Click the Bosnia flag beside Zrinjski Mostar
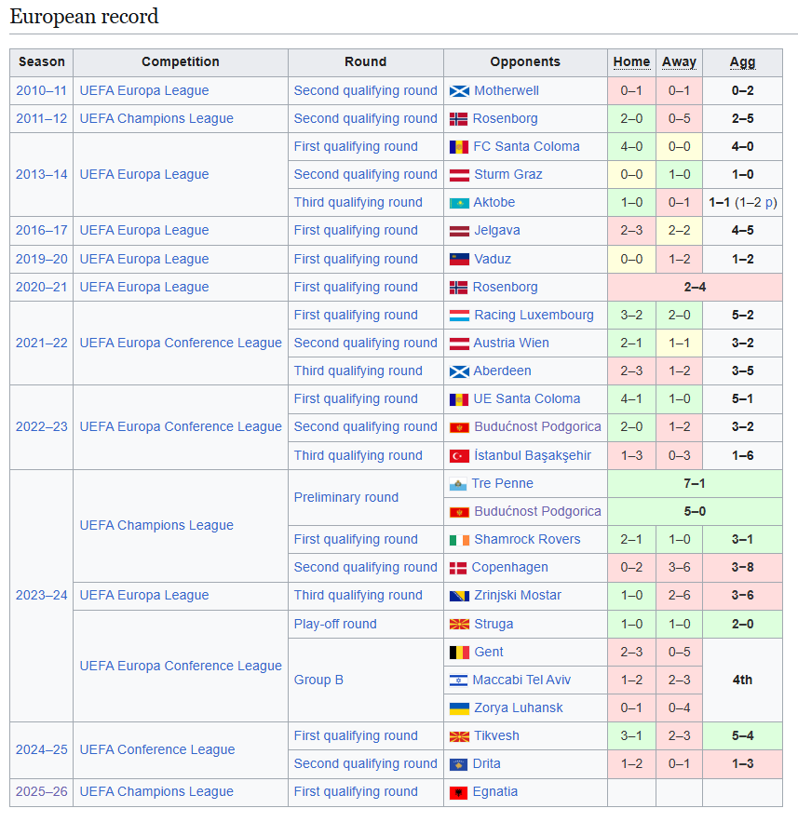Image resolution: width=798 pixels, height=822 pixels. point(459,596)
